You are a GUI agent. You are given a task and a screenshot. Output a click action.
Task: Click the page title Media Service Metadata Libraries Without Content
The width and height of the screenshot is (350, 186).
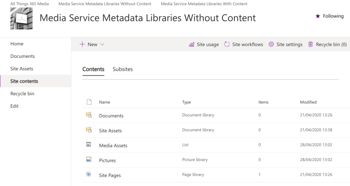pos(148,18)
